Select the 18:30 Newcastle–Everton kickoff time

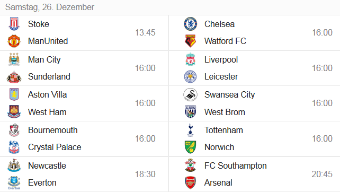click(145, 174)
